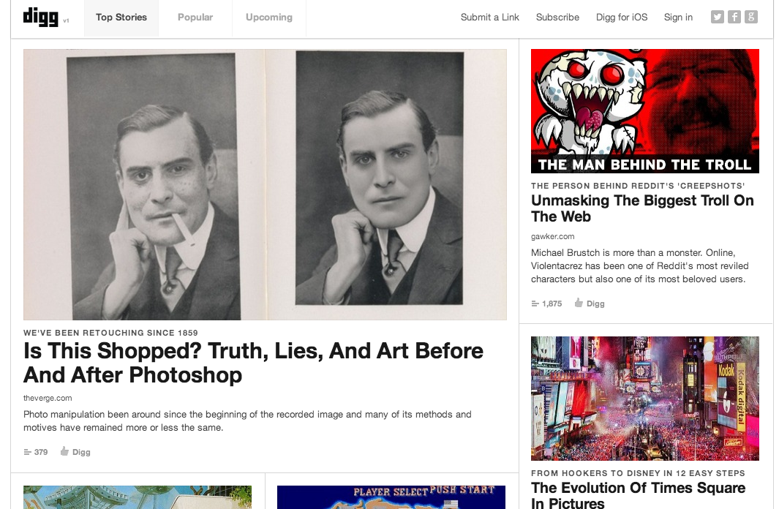Open 'Is This Shopped?' story headline
779x509 pixels.
pos(253,363)
